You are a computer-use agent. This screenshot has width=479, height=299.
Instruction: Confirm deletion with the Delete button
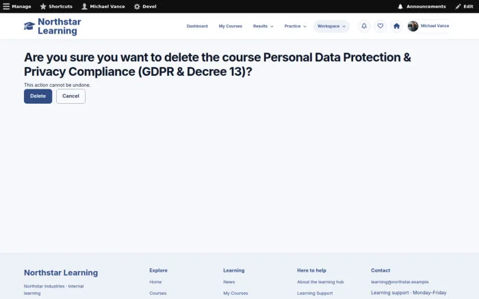pos(38,96)
